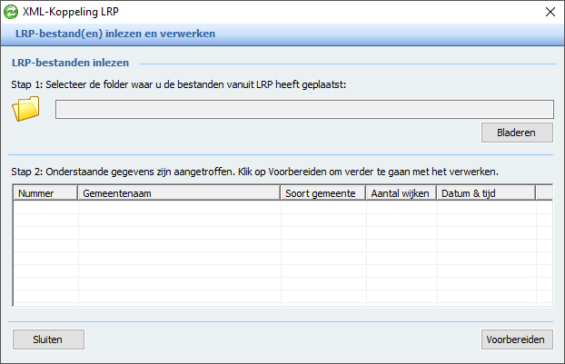This screenshot has height=364, width=565.
Task: Close the dialog with the Sluiten button
Action: [x=48, y=339]
